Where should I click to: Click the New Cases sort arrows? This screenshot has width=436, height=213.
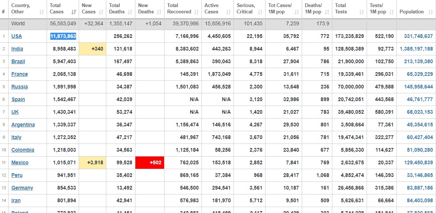click(x=101, y=12)
